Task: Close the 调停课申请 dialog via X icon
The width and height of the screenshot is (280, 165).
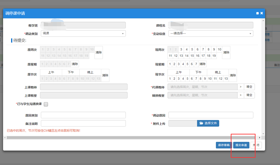Action: [262, 13]
